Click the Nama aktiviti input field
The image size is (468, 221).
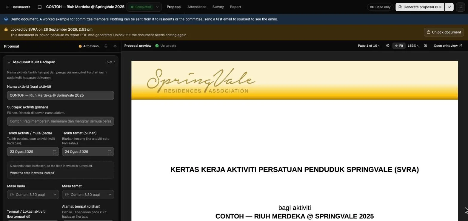coord(60,95)
